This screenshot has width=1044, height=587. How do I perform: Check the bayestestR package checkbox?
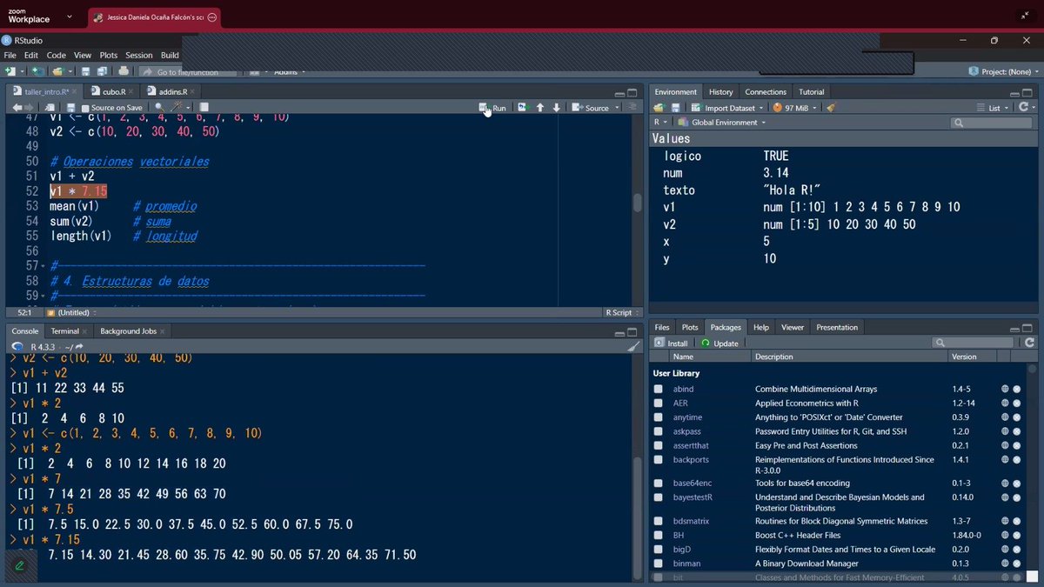[x=659, y=497]
